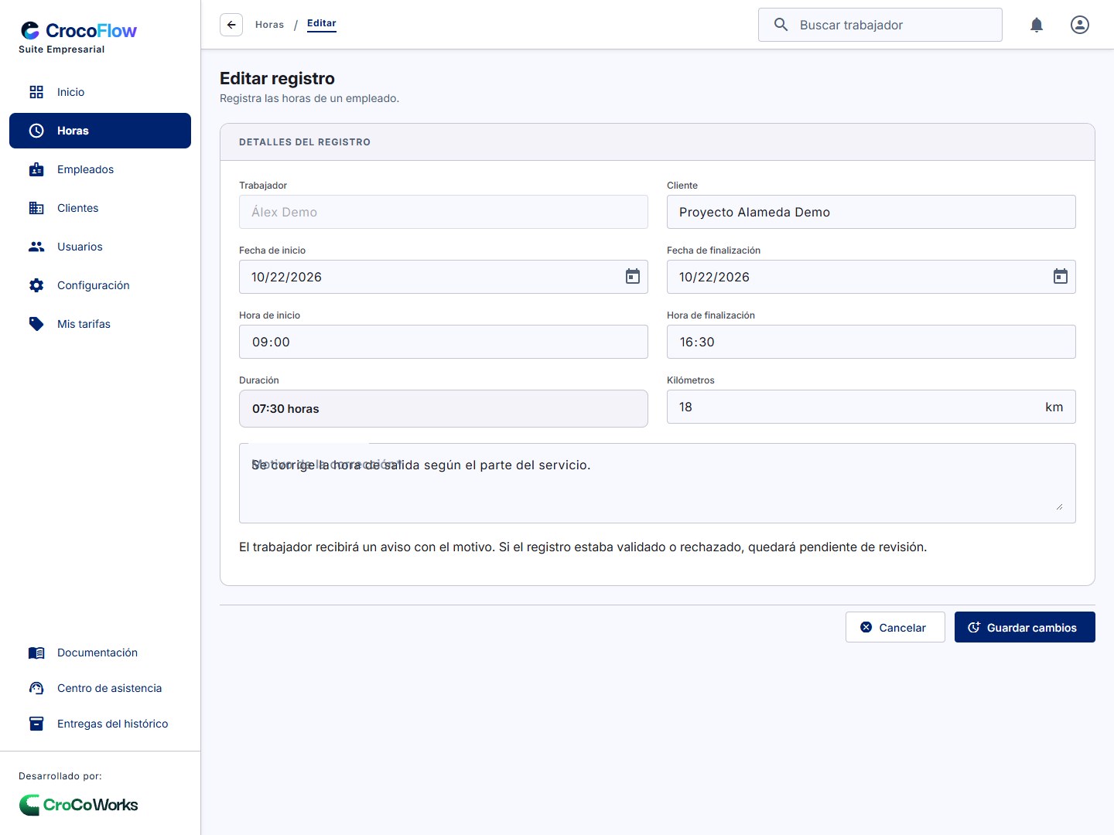Open calendar picker for Fecha de finalización

coord(1061,277)
